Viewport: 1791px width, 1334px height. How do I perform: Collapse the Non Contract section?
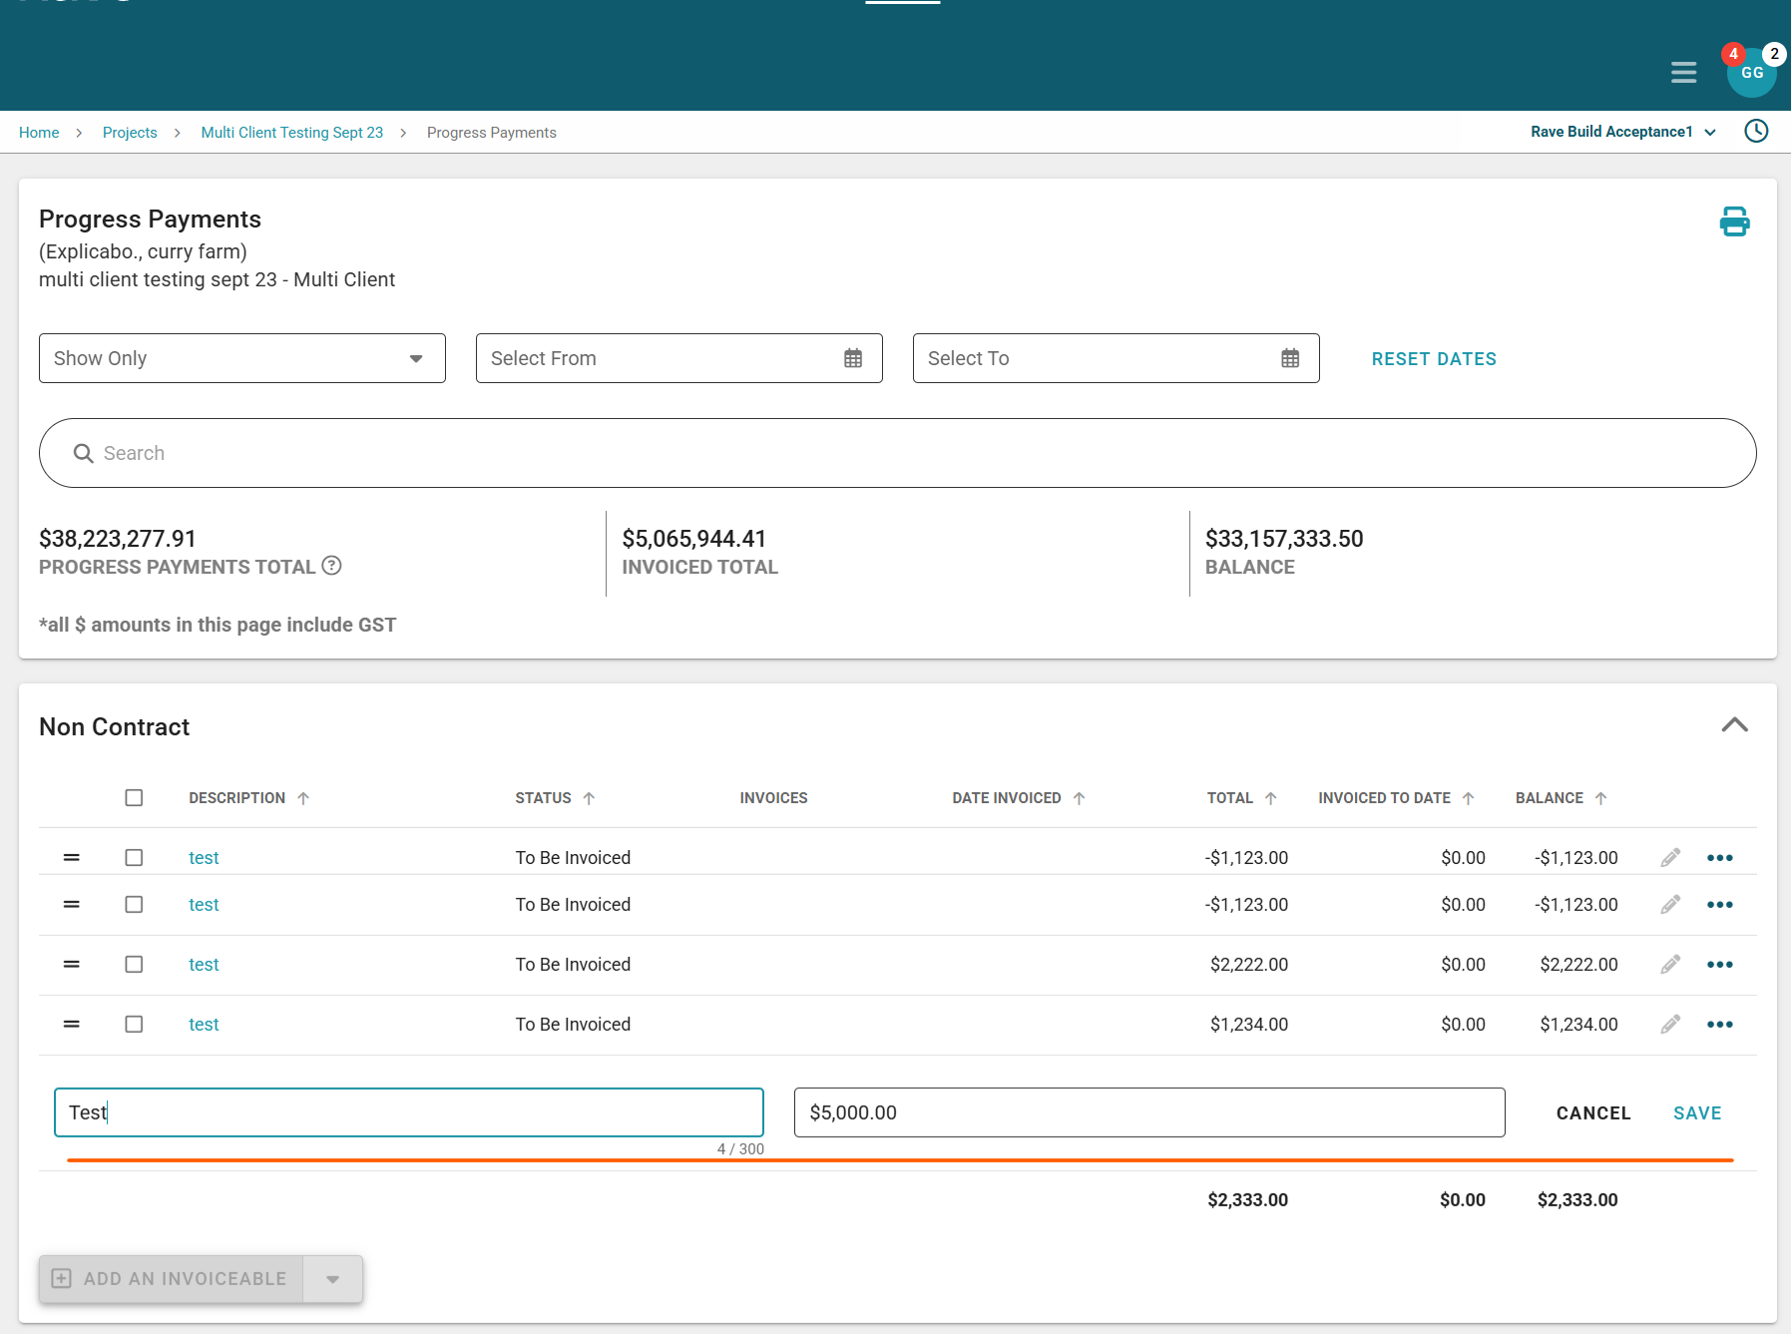[x=1734, y=725]
